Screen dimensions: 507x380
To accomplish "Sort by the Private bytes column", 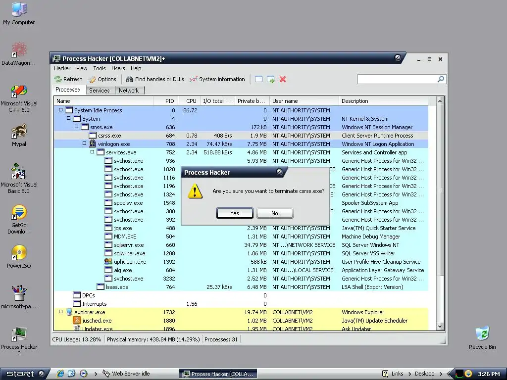I will point(252,101).
